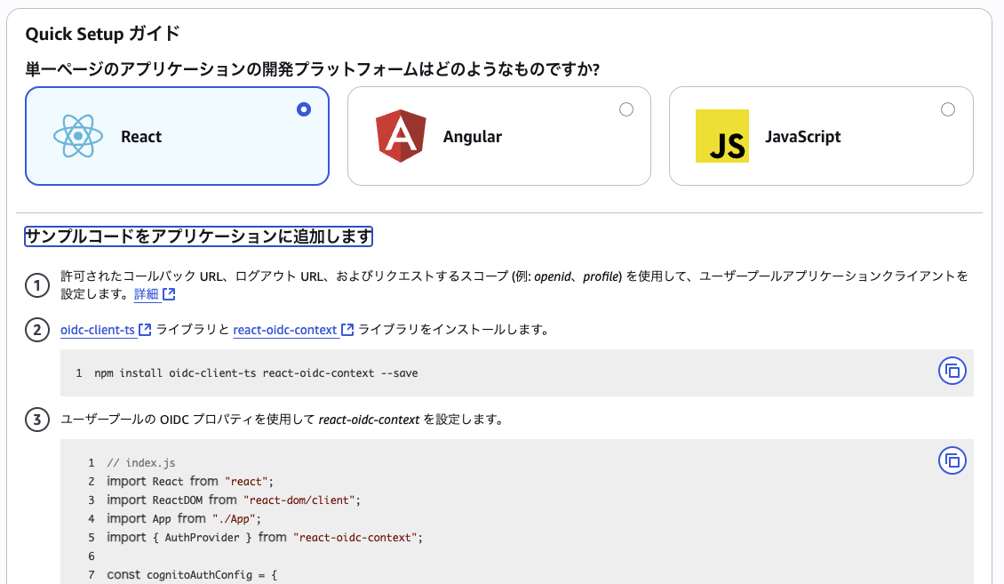
Task: Open the oidc-client-ts library link
Action: coord(98,330)
